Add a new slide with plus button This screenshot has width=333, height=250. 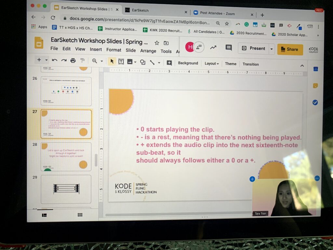click(39, 60)
